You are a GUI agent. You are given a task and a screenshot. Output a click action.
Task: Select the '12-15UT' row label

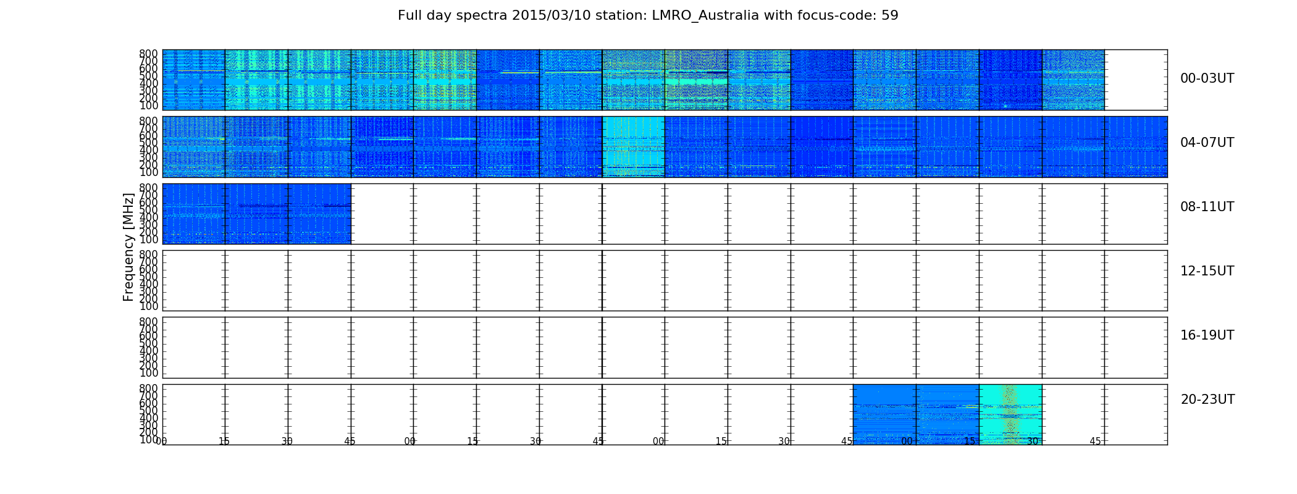(x=1207, y=271)
